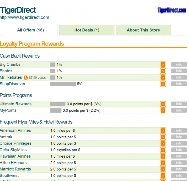The width and height of the screenshot is (189, 181).
Task: Click the 3.0 points per $ (2.2%) value
Action: (82, 110)
